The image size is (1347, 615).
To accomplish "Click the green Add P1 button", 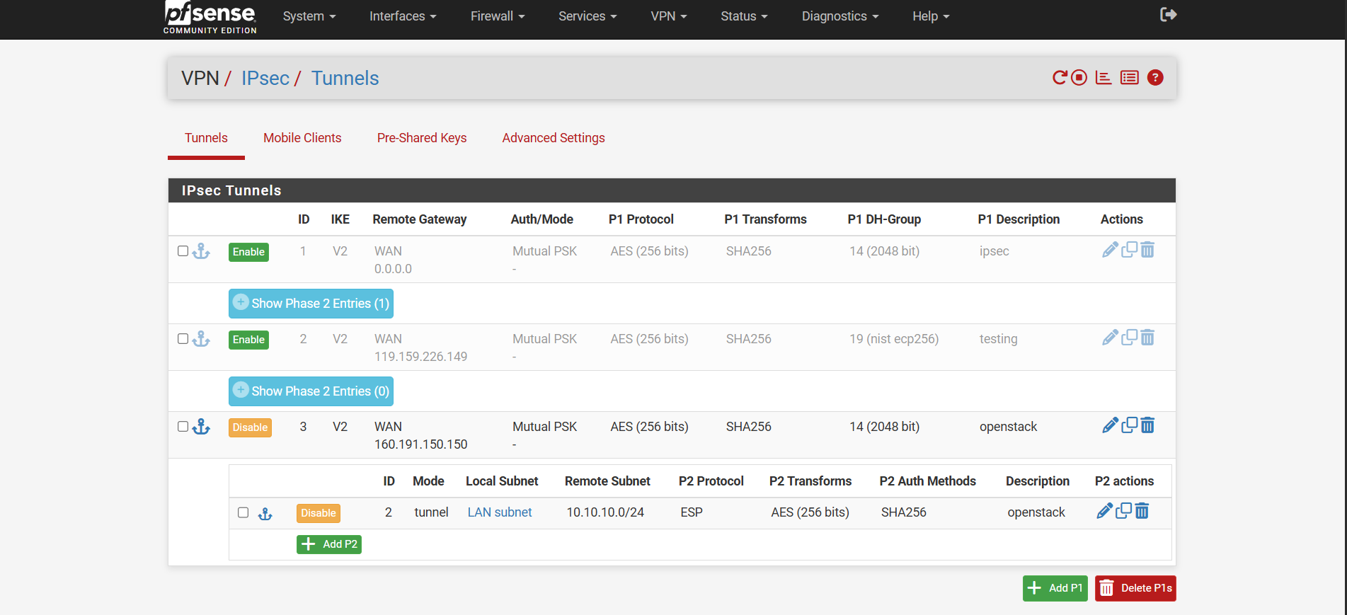I will coord(1055,588).
